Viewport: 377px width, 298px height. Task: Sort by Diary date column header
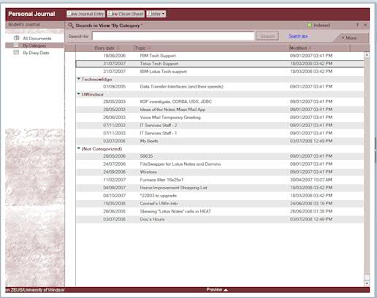(104, 48)
